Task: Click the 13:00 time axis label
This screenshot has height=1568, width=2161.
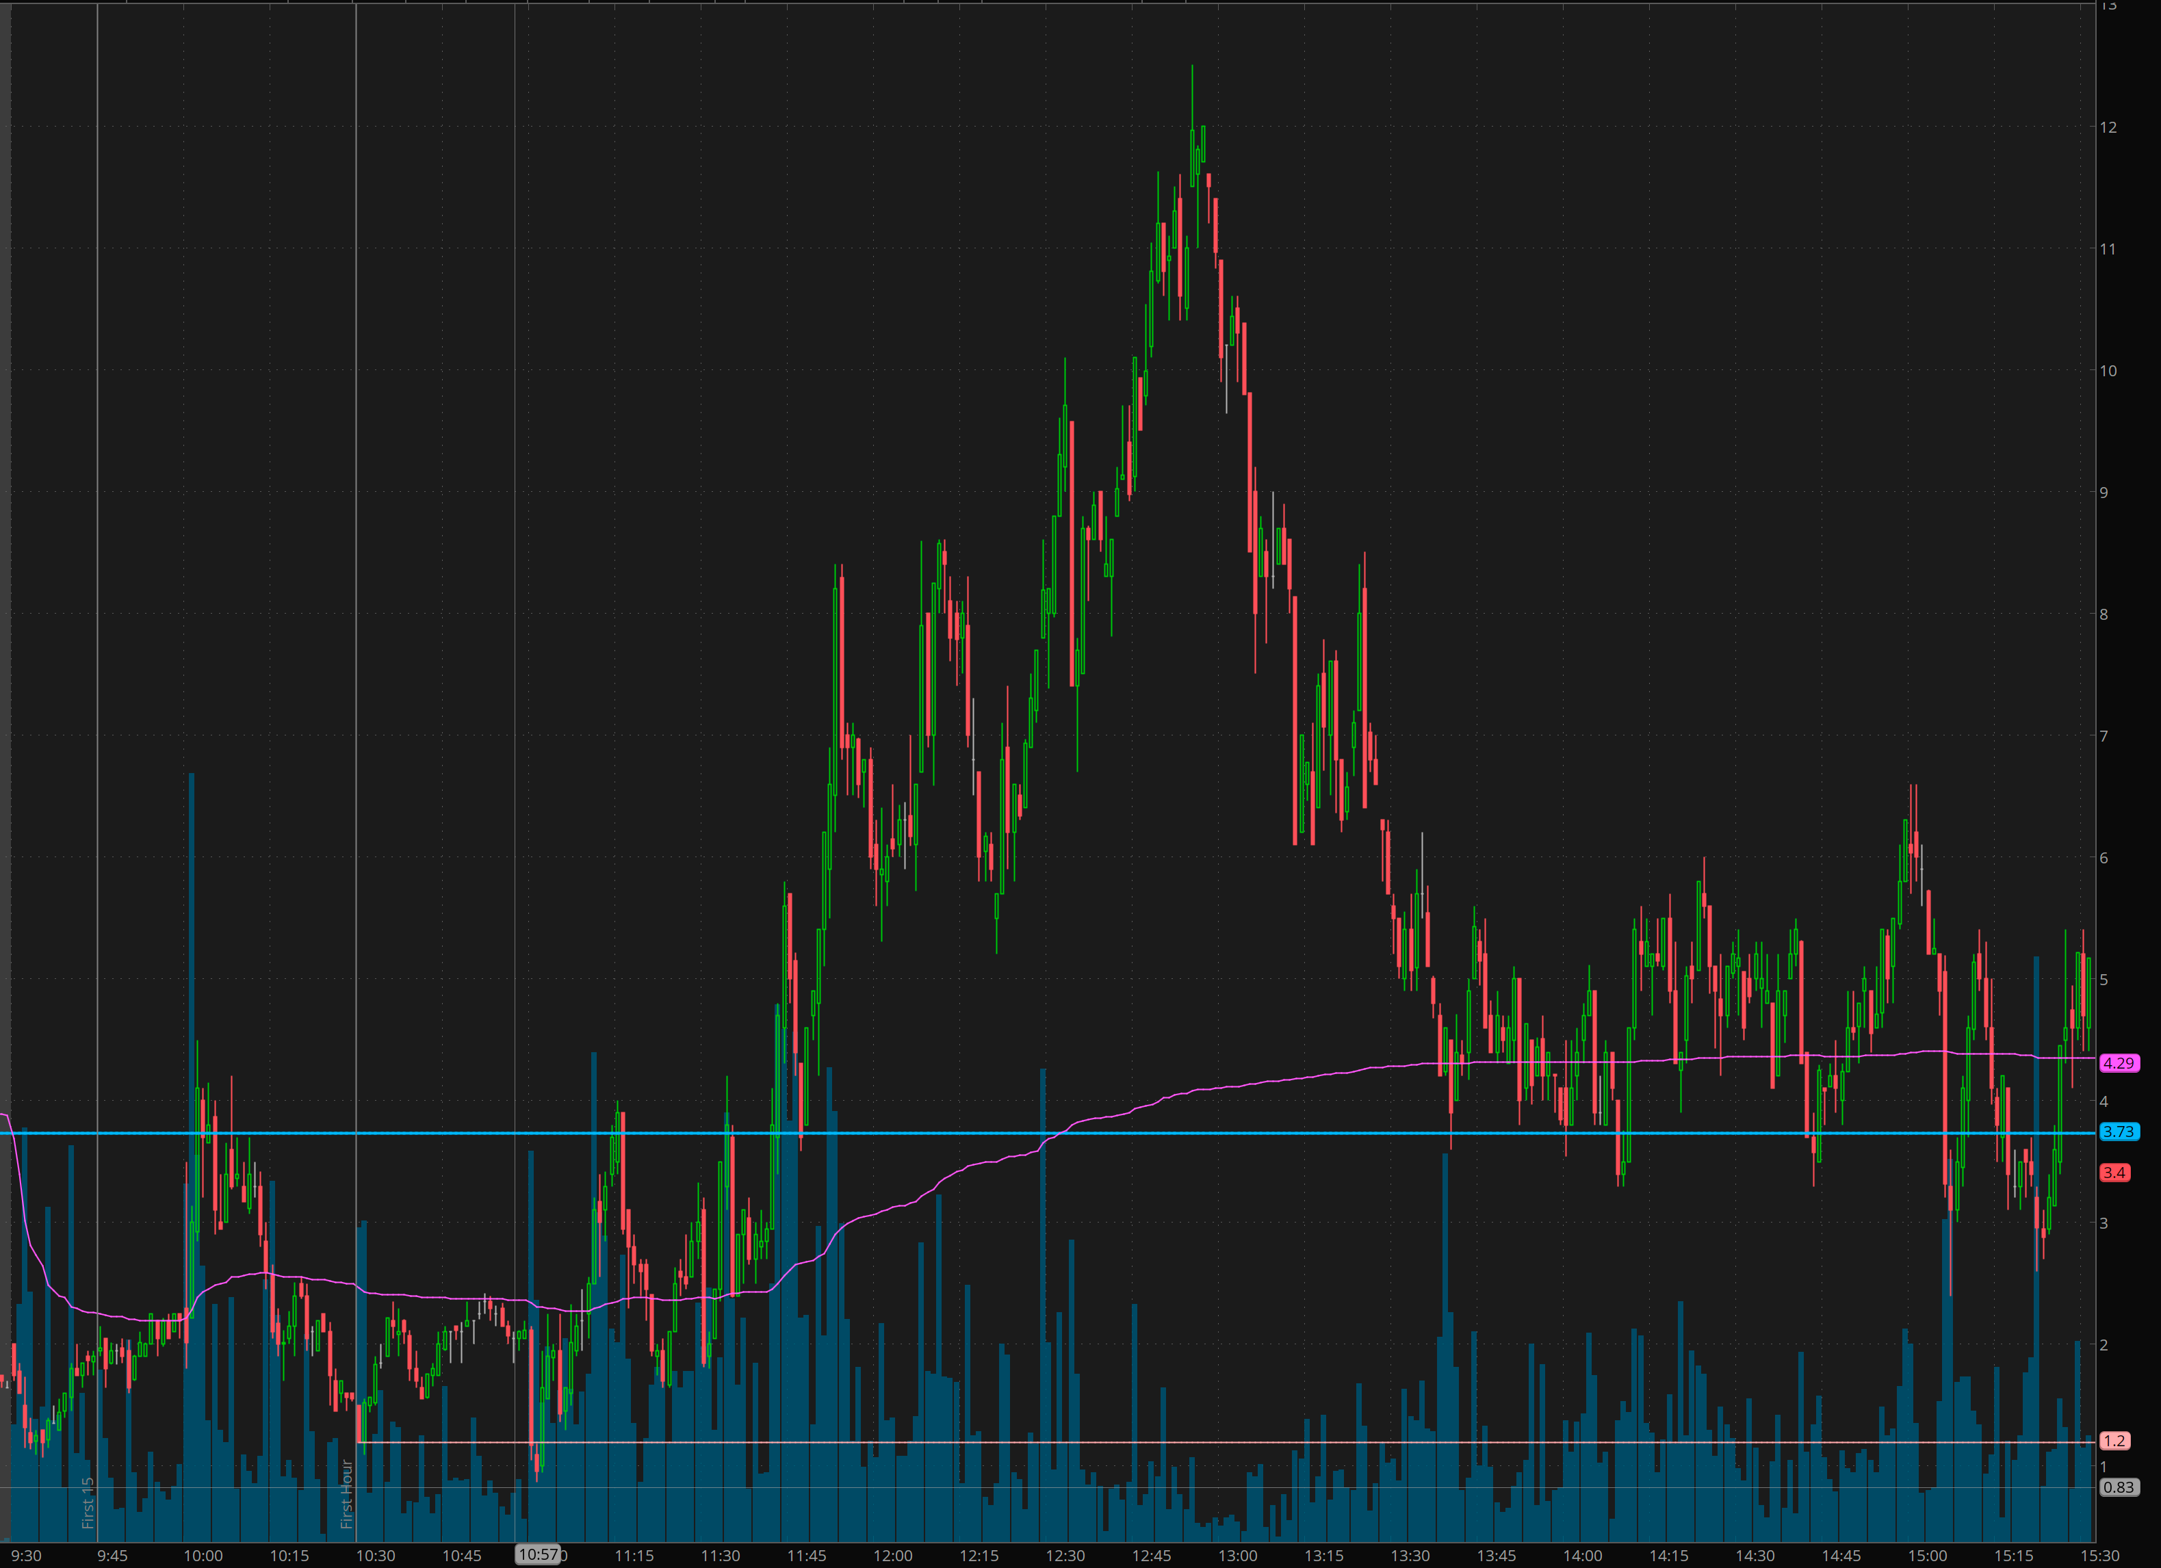Action: [x=1237, y=1556]
